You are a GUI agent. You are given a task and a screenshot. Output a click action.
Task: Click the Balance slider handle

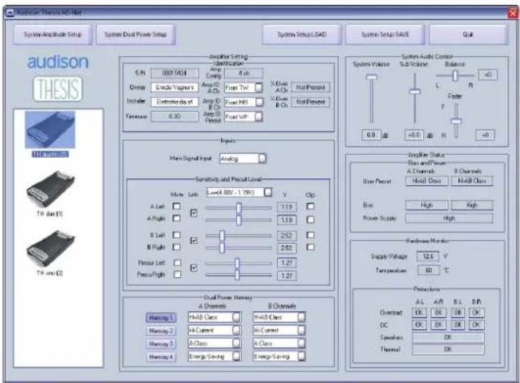click(455, 76)
